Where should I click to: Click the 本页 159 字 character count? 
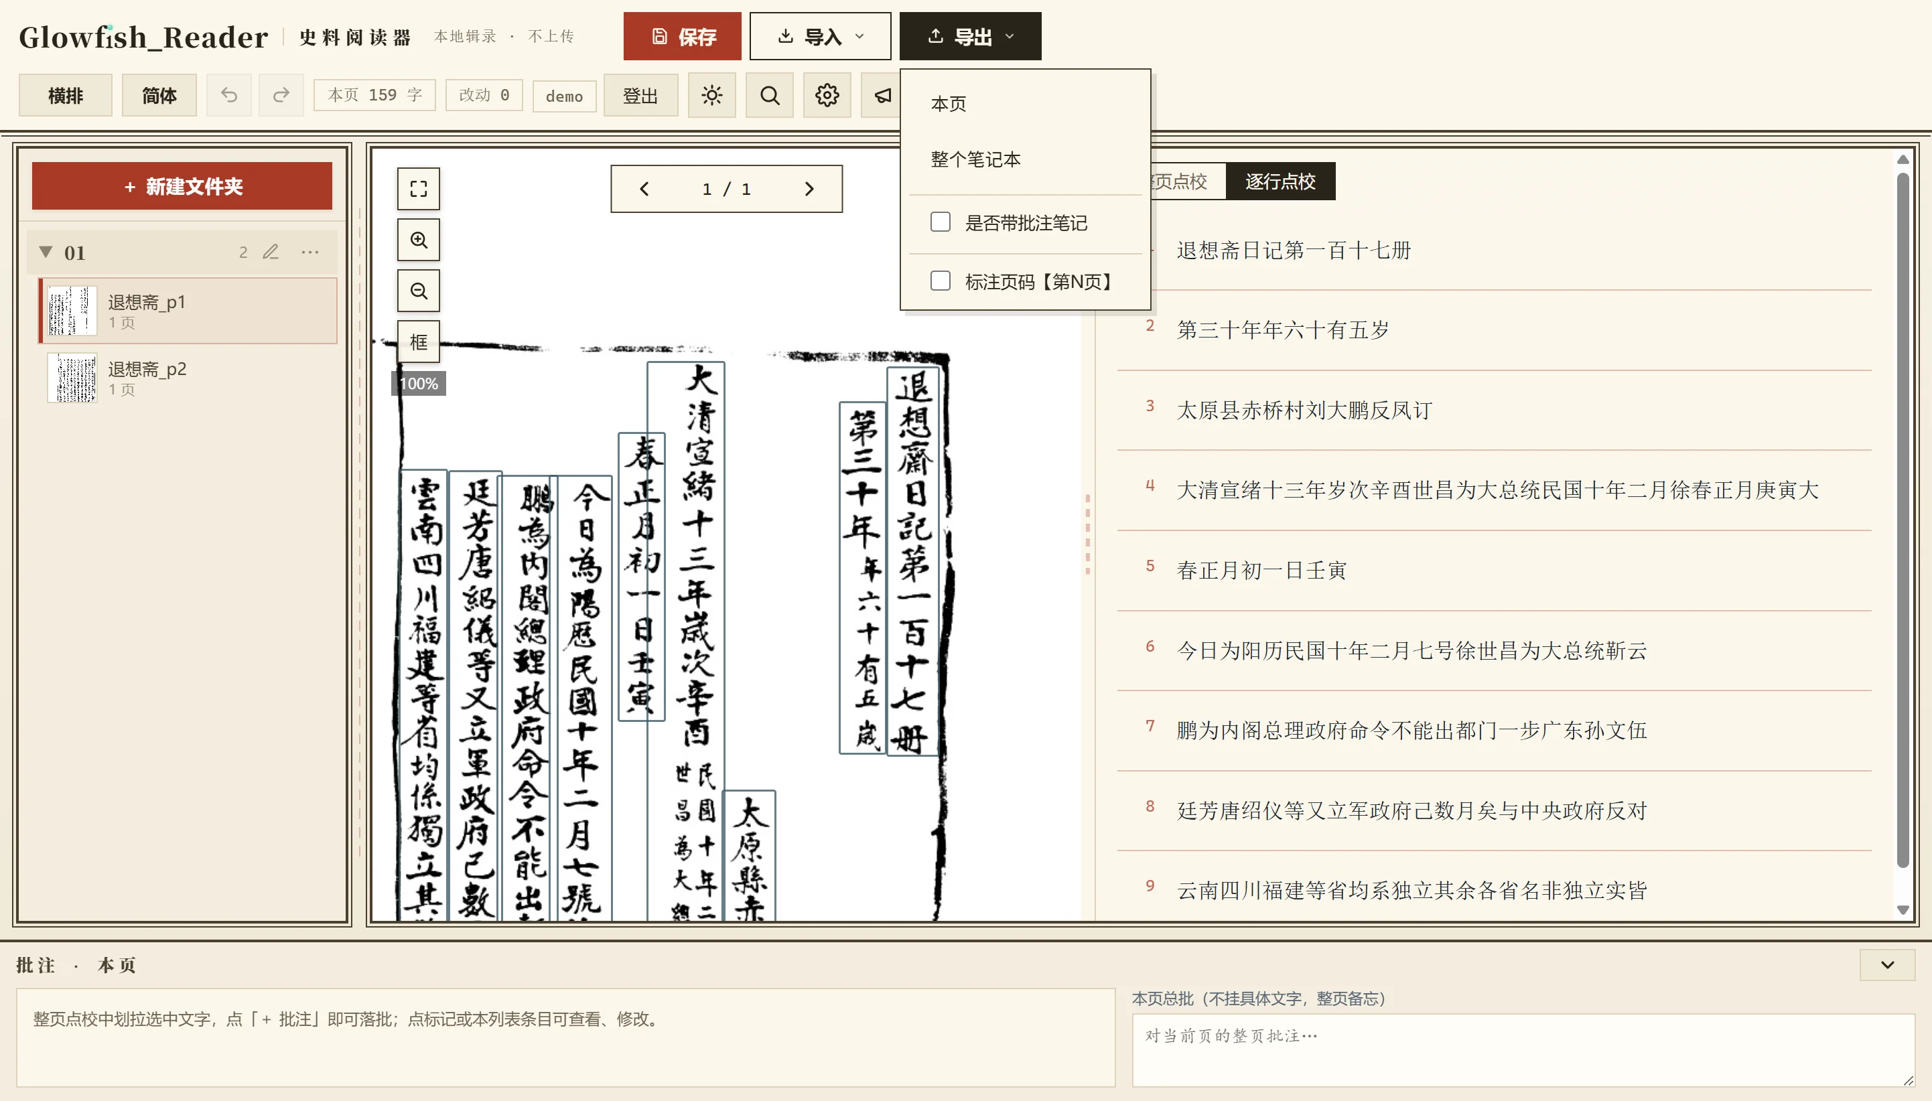374,95
